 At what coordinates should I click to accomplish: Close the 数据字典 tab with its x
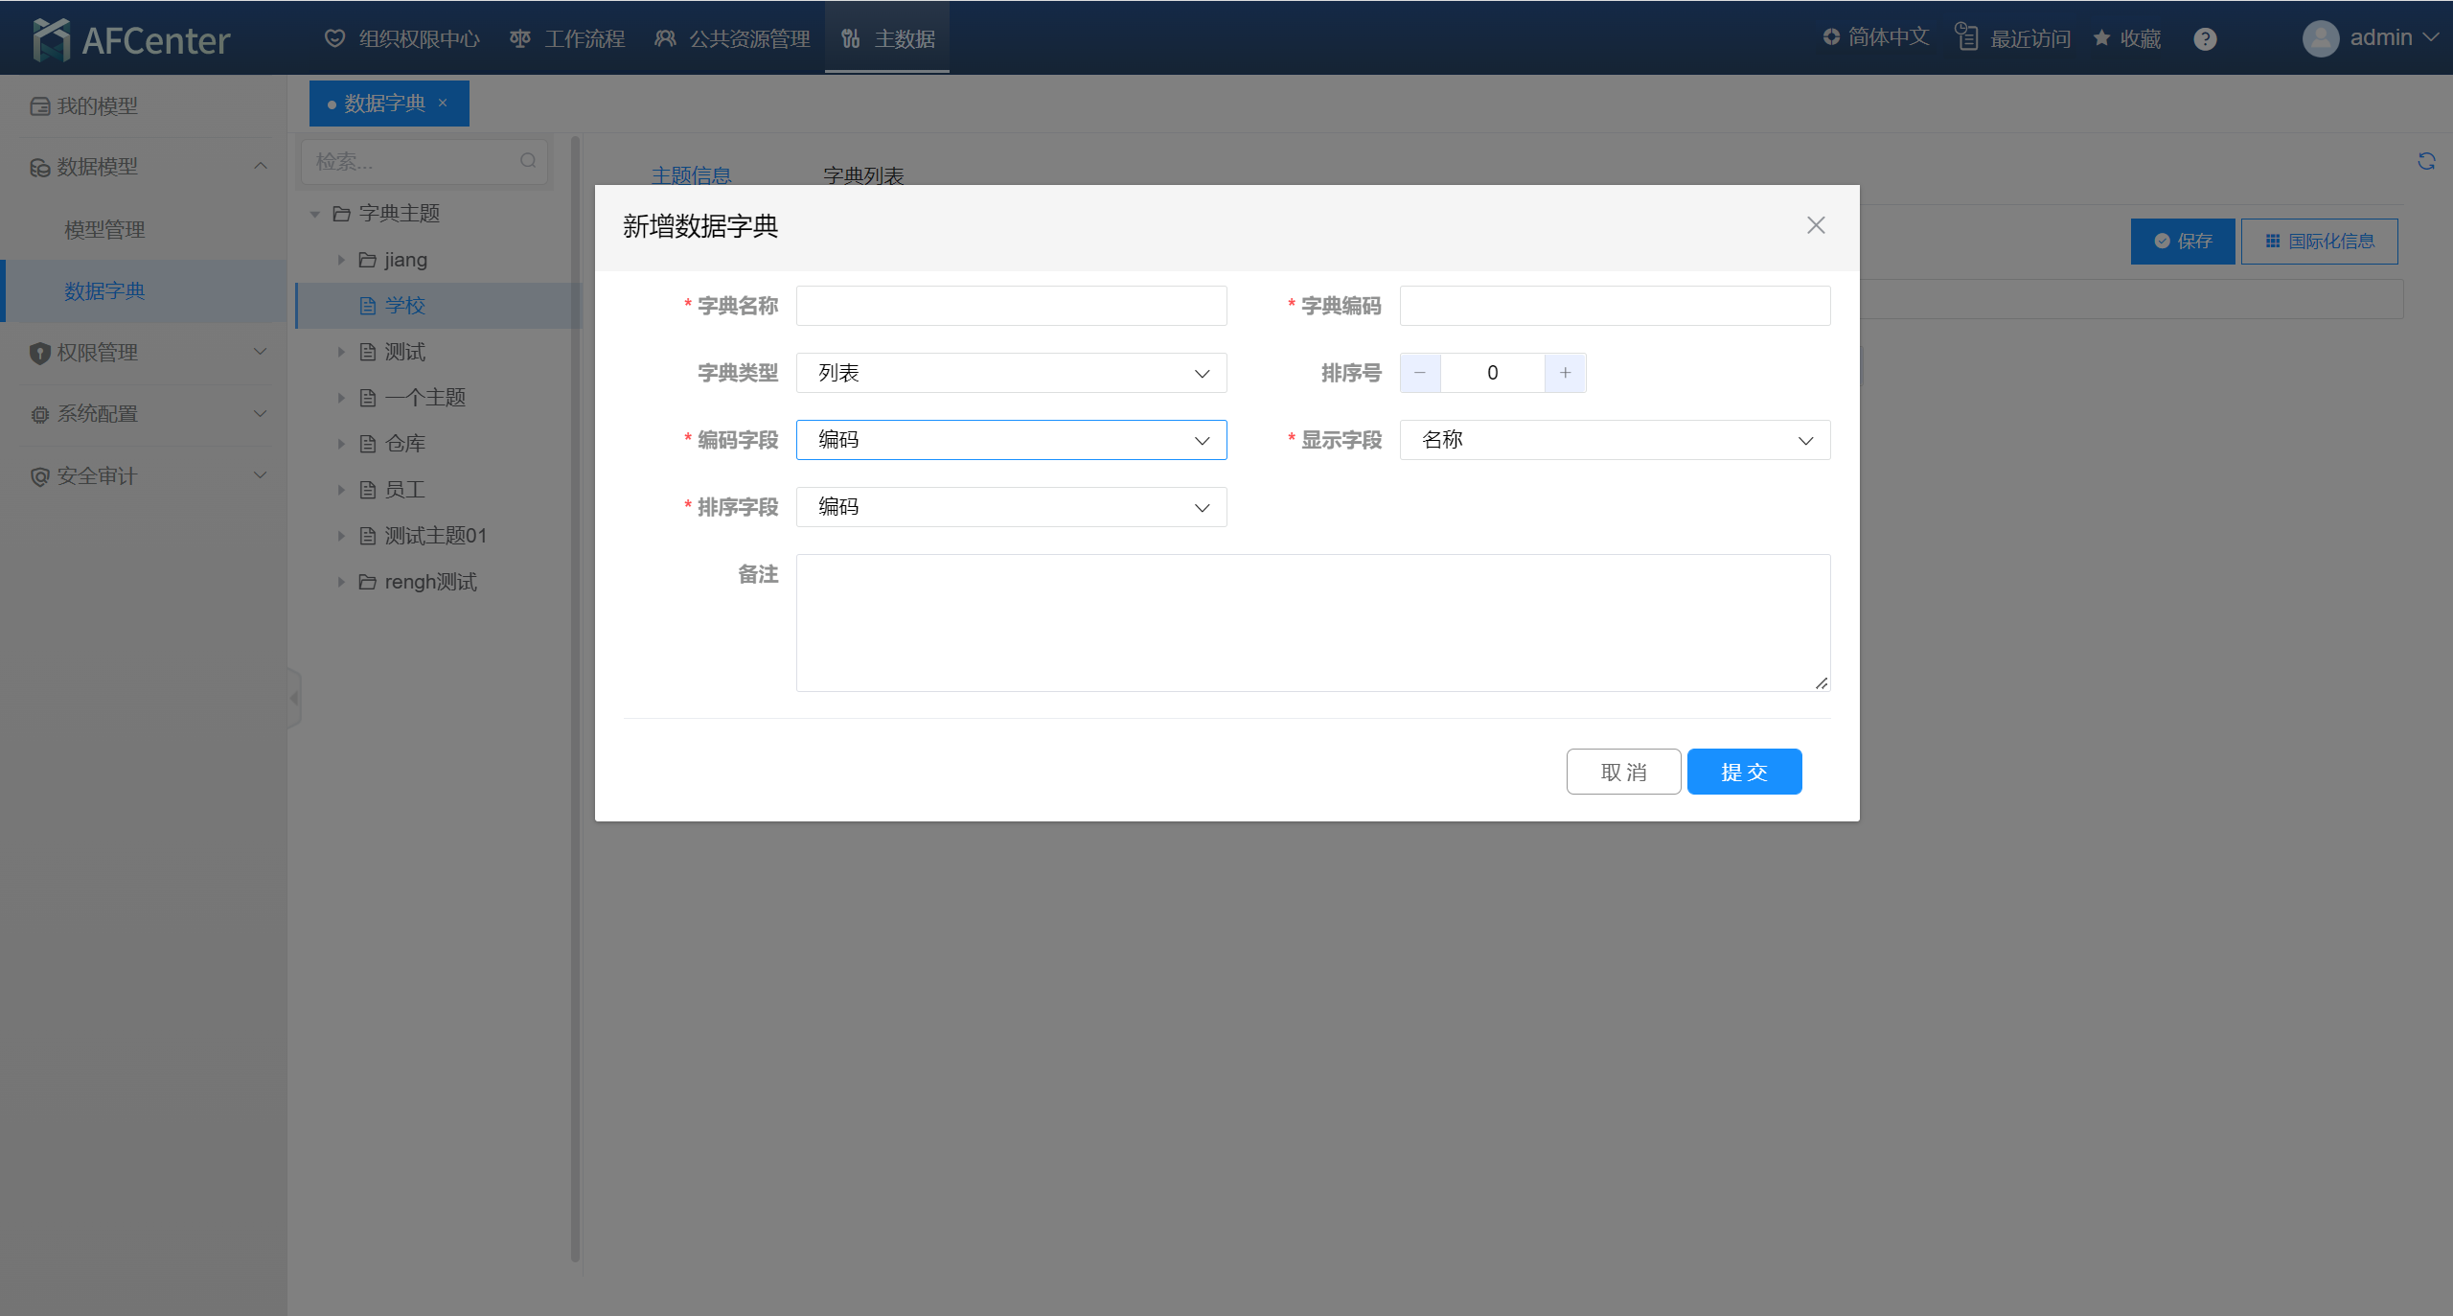coord(443,104)
